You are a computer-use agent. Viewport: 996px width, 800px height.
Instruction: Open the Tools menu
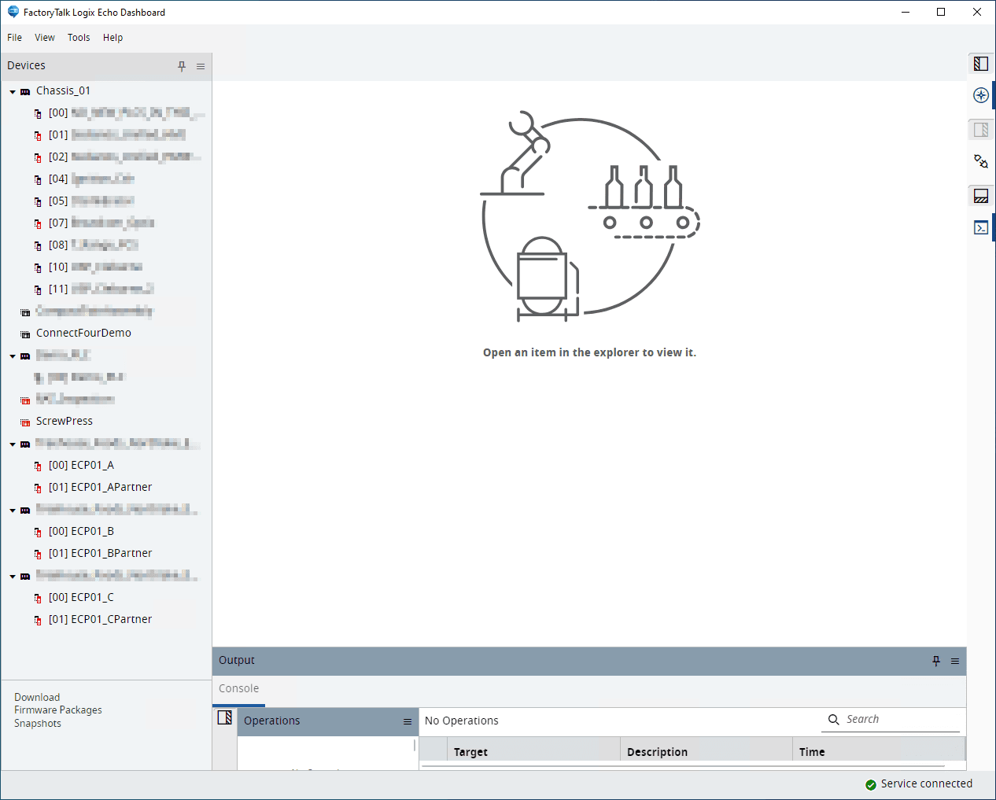[79, 37]
